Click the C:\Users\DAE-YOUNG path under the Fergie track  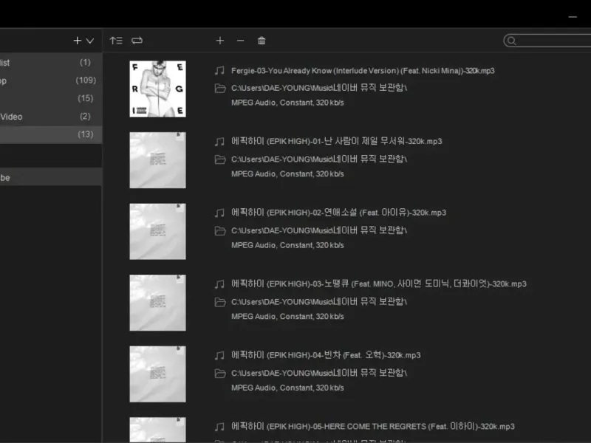[x=319, y=88]
